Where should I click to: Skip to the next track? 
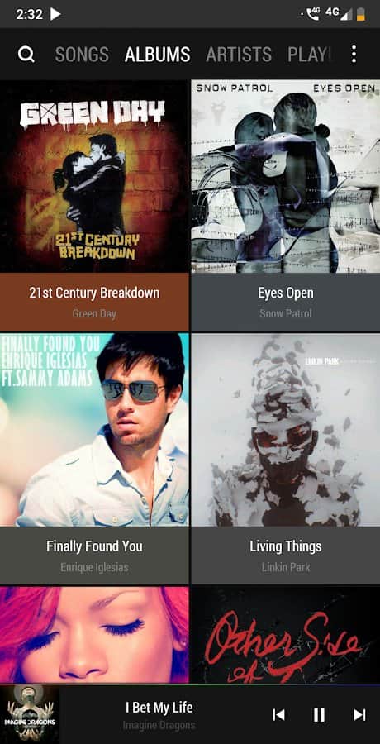point(359,714)
